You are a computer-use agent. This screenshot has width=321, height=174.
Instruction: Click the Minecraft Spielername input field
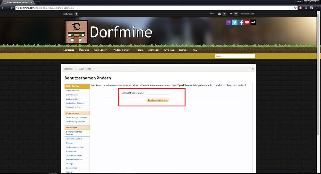coord(159,93)
